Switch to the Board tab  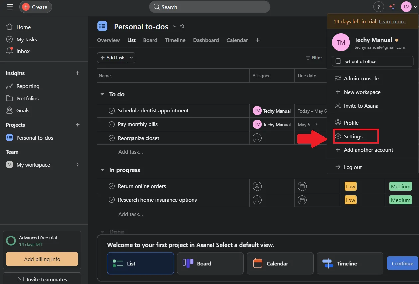(150, 40)
